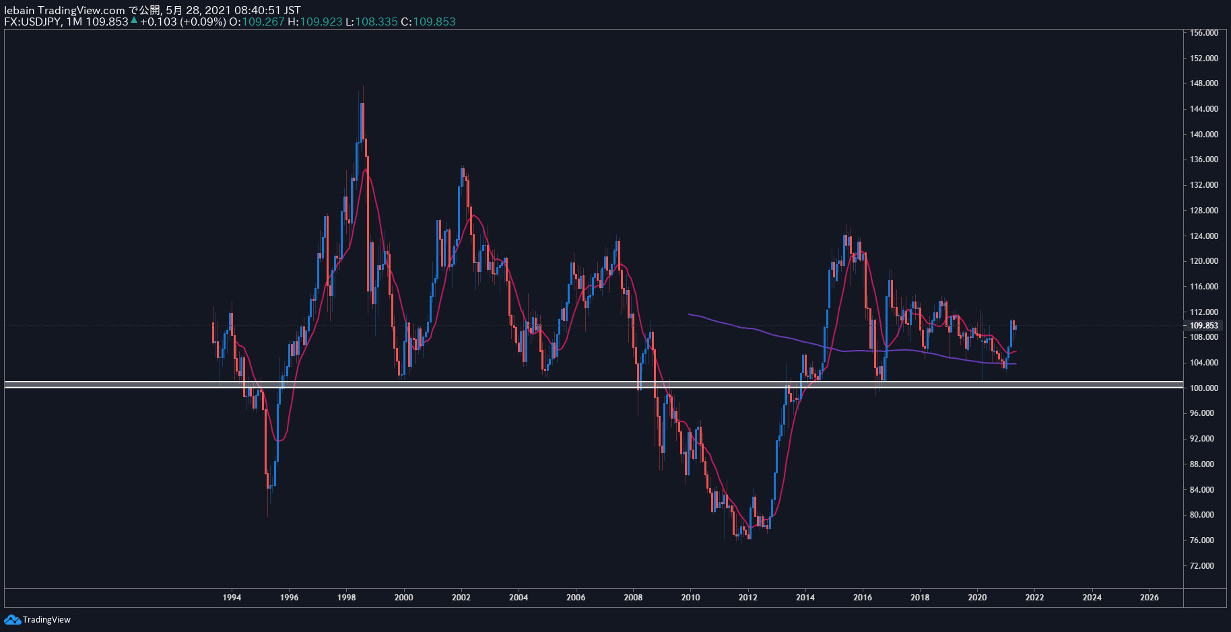Click the TradingView brand text link
The width and height of the screenshot is (1231, 632).
coord(46,620)
